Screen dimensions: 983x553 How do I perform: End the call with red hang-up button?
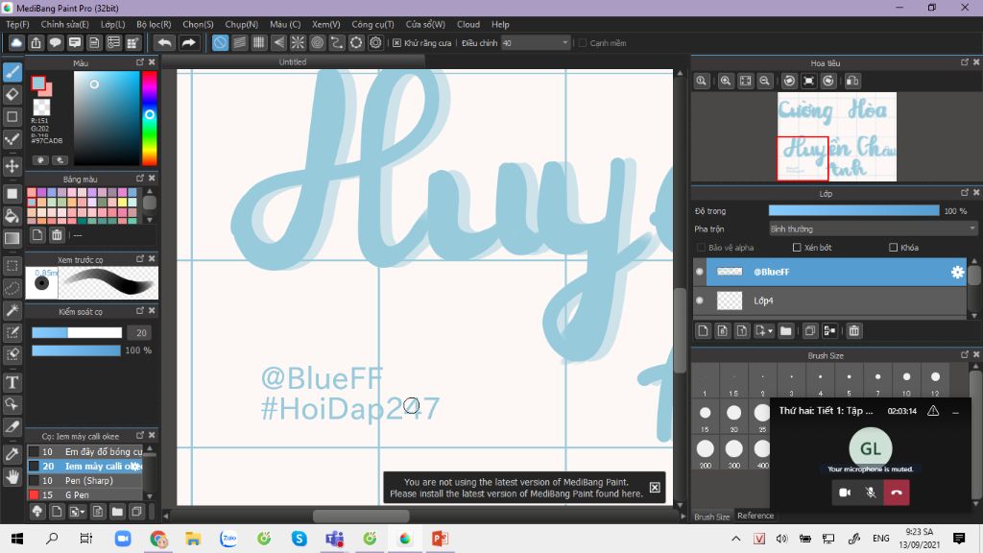pos(897,493)
